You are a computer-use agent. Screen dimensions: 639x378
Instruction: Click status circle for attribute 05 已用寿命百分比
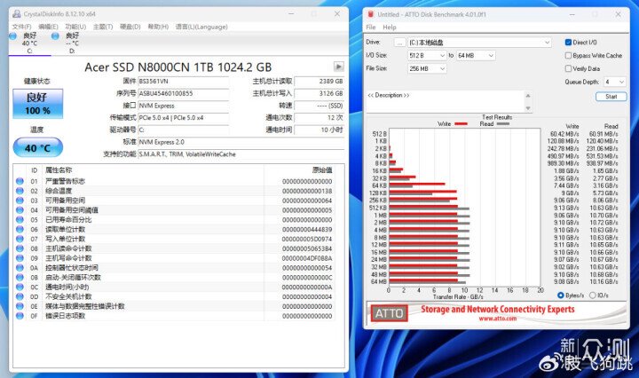tap(20, 219)
